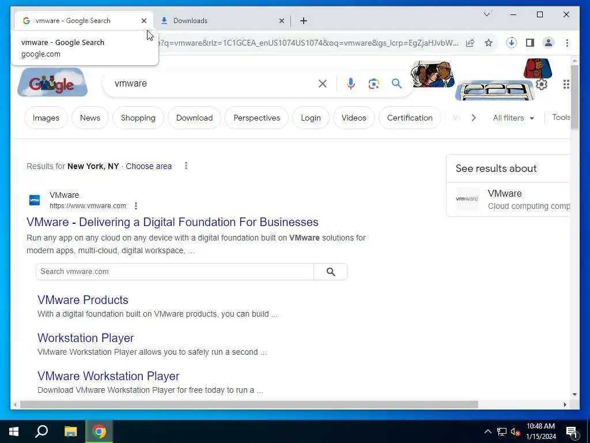Open Google Lens image search
The height and width of the screenshot is (443, 590).
click(373, 84)
